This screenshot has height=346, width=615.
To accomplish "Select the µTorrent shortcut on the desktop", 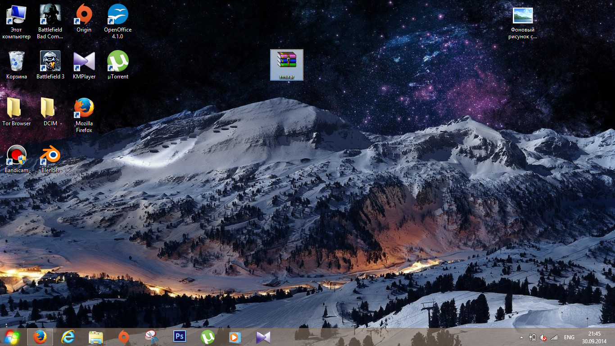I will coord(118,65).
